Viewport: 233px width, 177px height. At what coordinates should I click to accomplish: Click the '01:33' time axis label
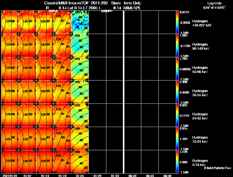pos(115,176)
